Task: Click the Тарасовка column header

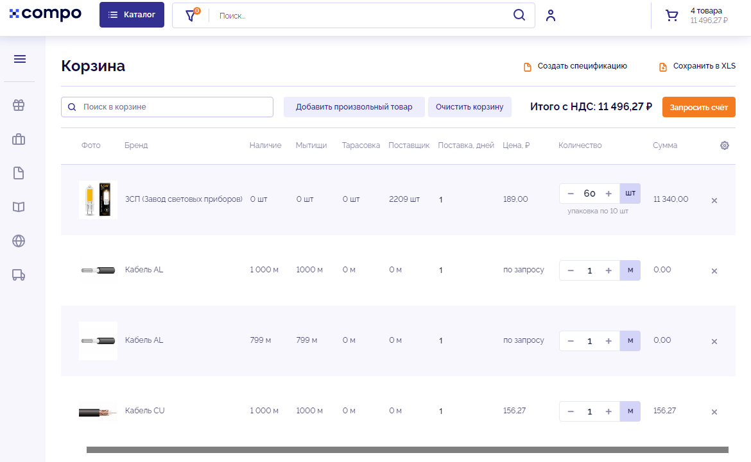Action: [x=361, y=145]
